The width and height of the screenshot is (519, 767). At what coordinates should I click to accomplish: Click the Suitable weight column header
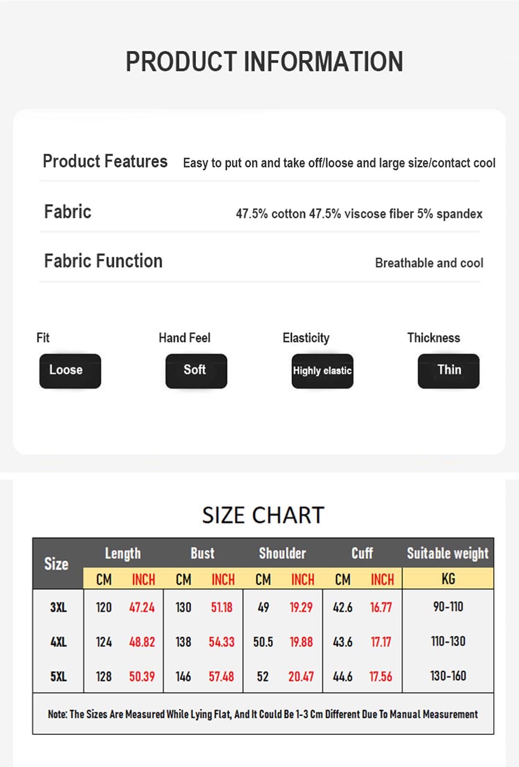[x=448, y=553]
